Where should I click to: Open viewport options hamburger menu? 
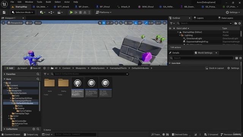click(x=3, y=23)
